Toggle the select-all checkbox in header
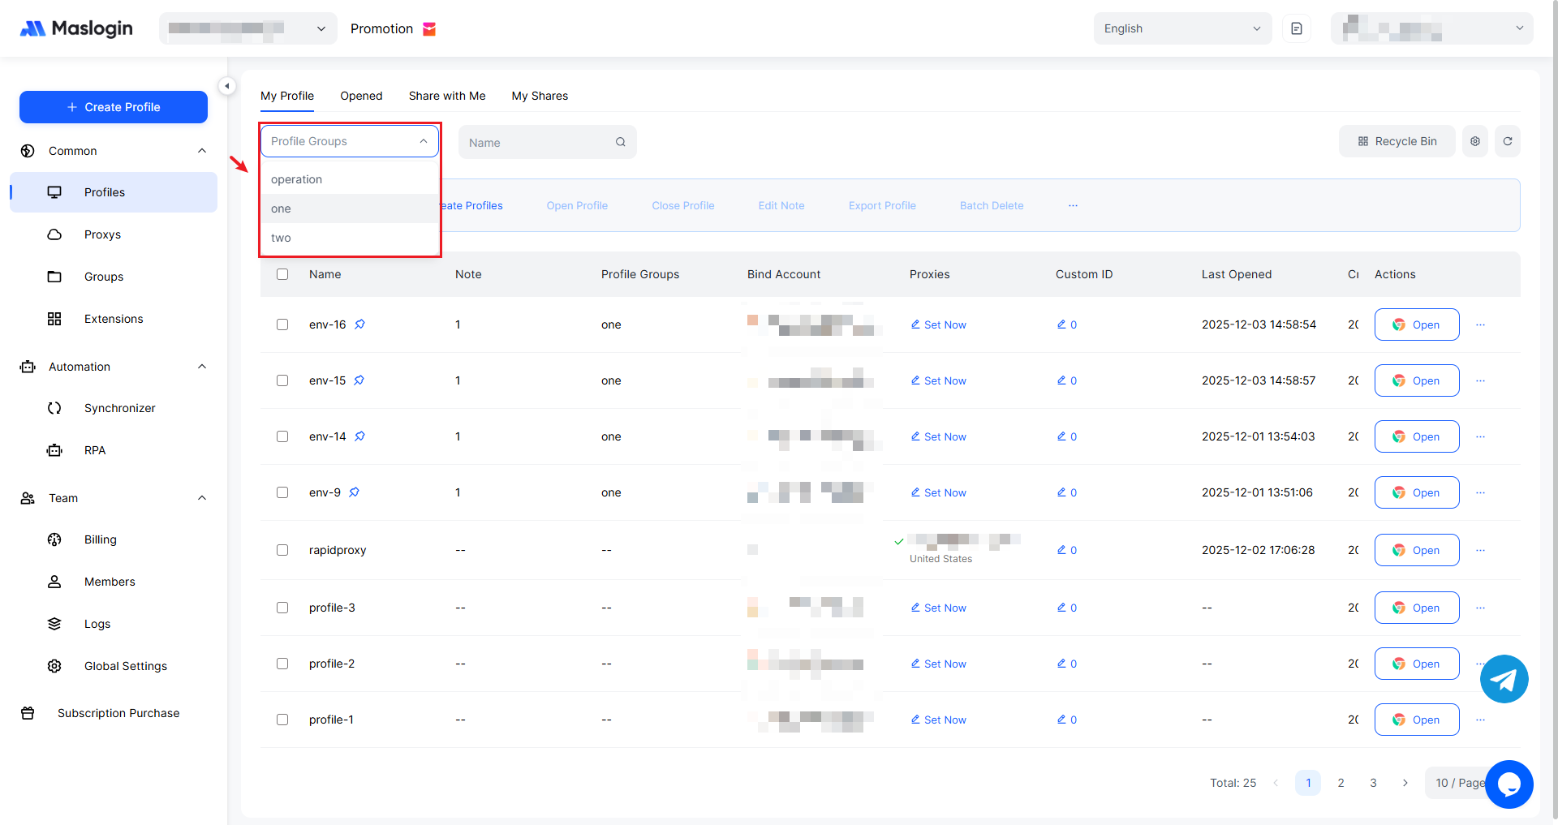Image resolution: width=1558 pixels, height=825 pixels. point(282,274)
